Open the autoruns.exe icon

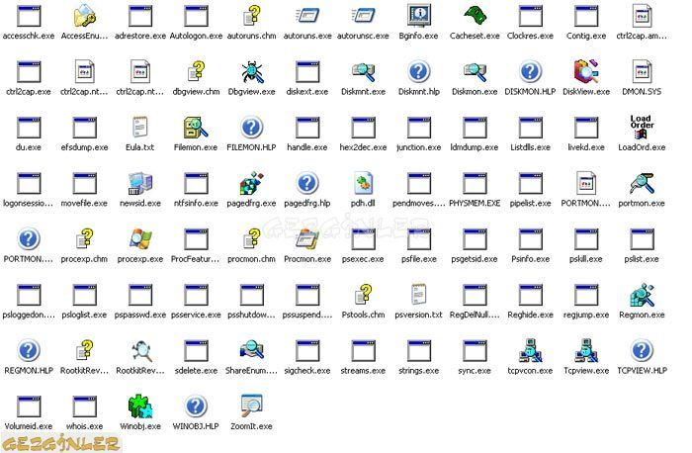[307, 16]
